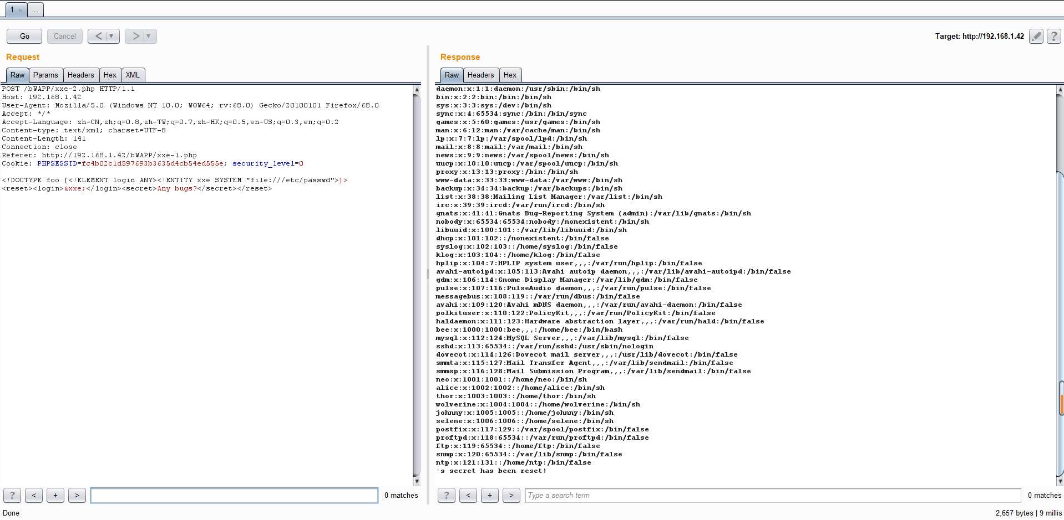Open Repeater help question mark icon
This screenshot has height=520, width=1064.
(x=1053, y=36)
